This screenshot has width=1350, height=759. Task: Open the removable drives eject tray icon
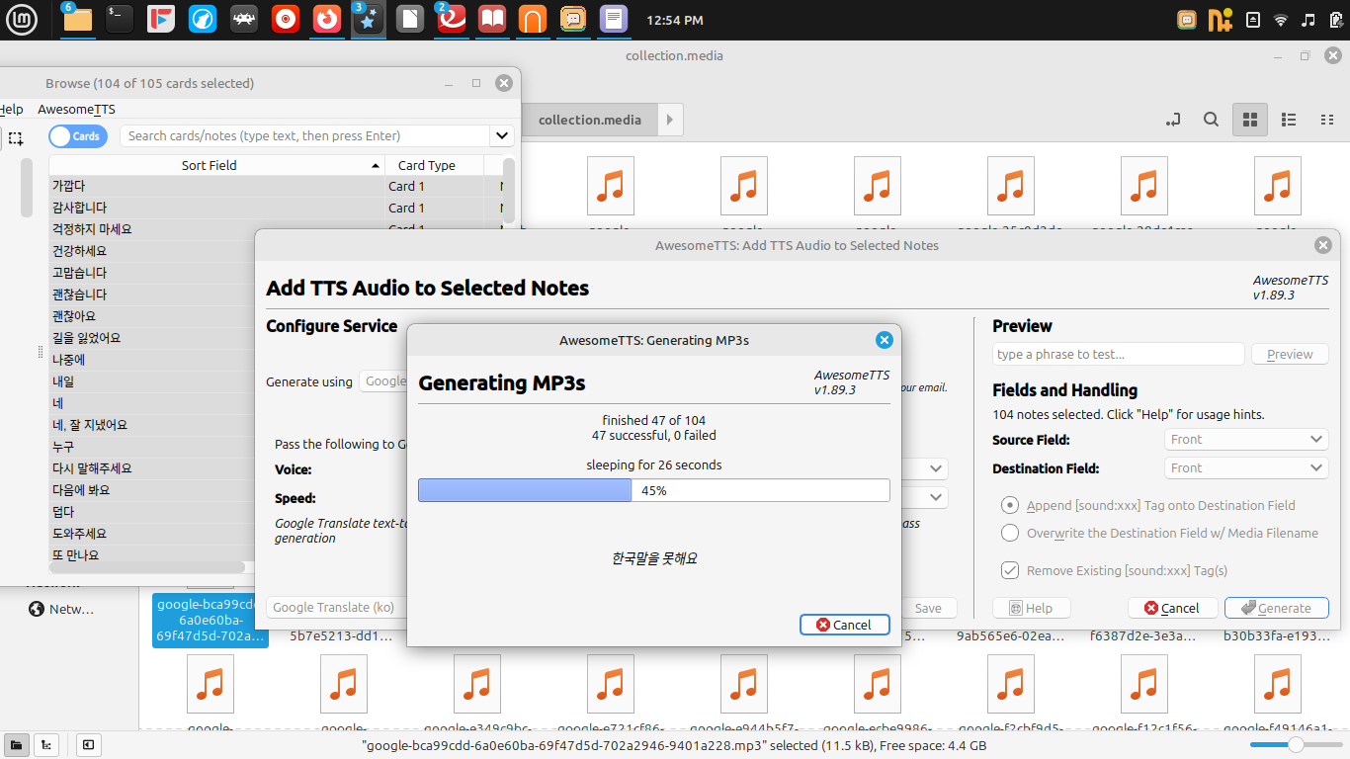(x=1253, y=20)
